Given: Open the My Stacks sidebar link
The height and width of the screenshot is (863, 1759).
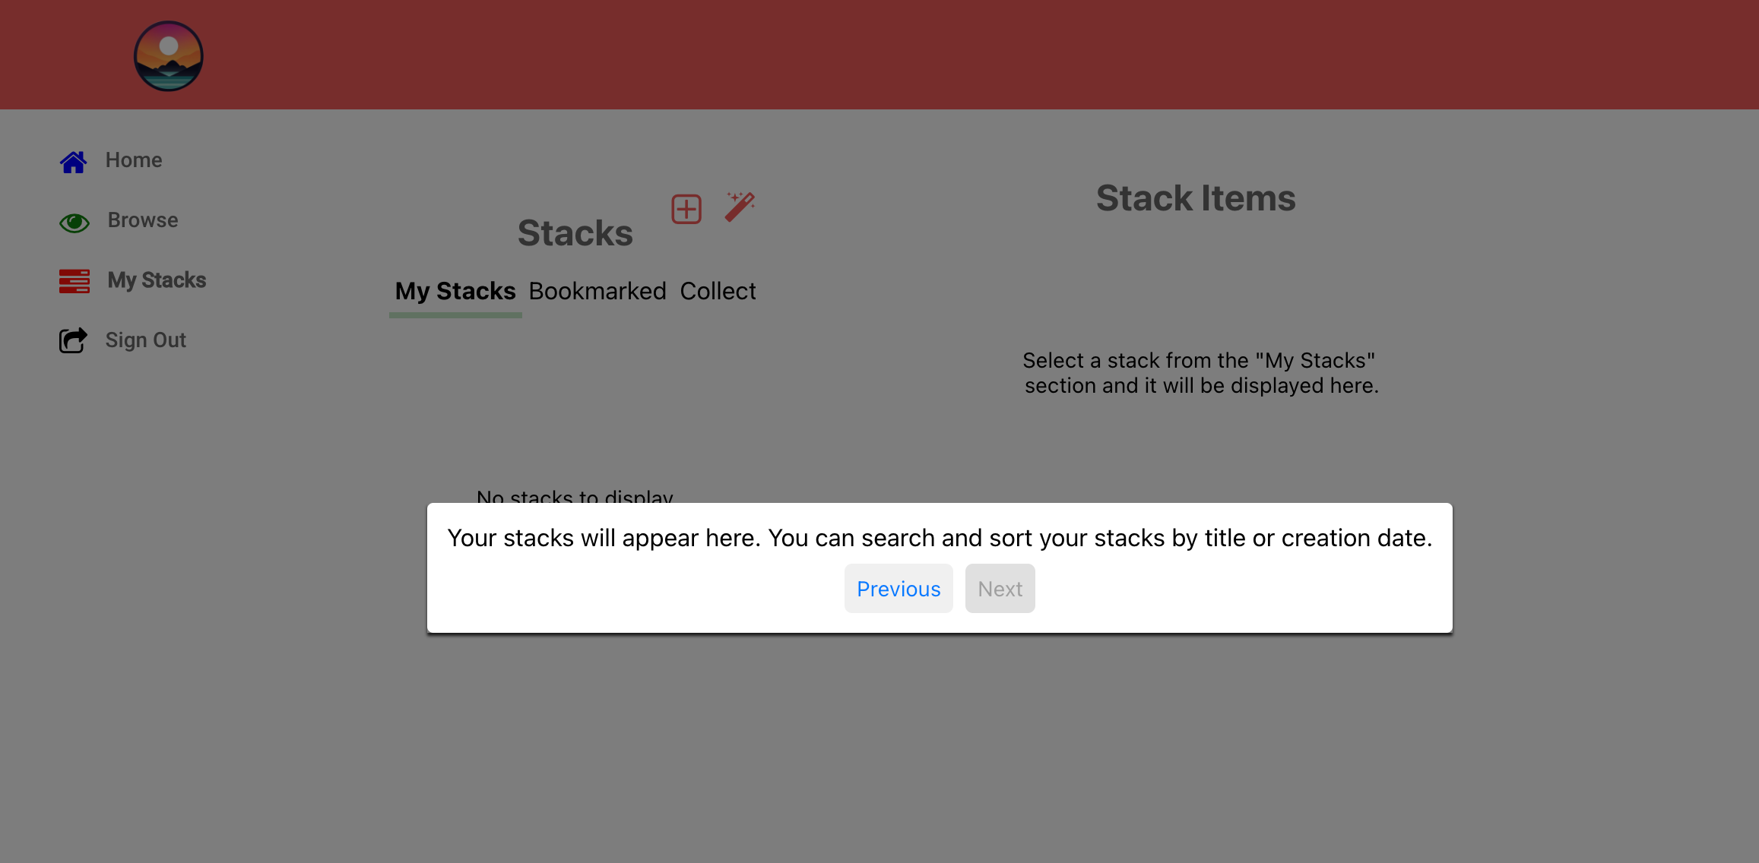Looking at the screenshot, I should pyautogui.click(x=157, y=280).
